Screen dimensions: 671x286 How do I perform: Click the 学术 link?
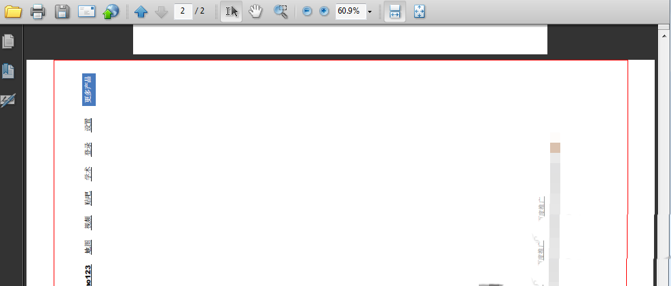point(88,174)
